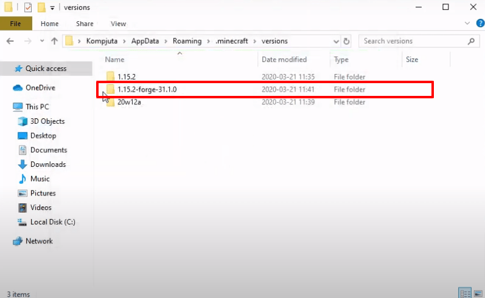The image size is (485, 298).
Task: Click the forward navigation arrow
Action: [x=28, y=41]
